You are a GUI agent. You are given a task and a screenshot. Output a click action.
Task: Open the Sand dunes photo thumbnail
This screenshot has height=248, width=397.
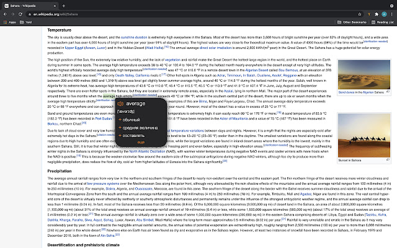(x=364, y=74)
